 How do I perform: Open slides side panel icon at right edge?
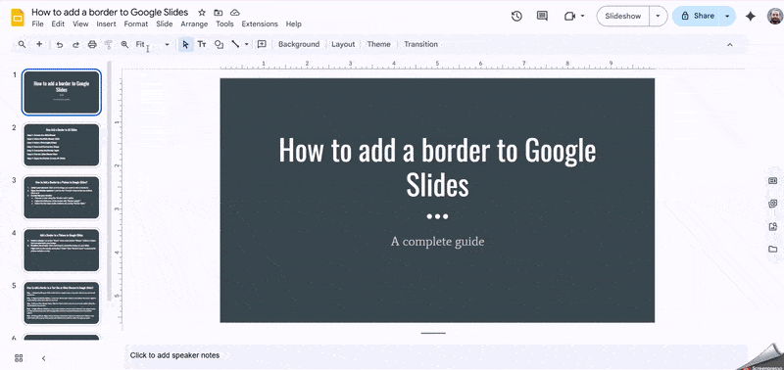point(773,180)
